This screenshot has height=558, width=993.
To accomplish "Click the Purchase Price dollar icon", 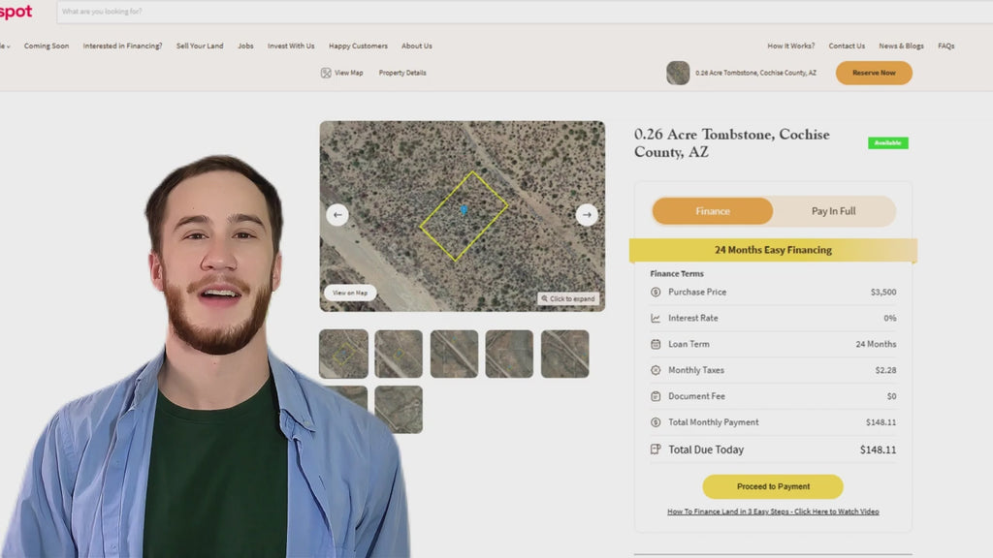I will pos(657,292).
